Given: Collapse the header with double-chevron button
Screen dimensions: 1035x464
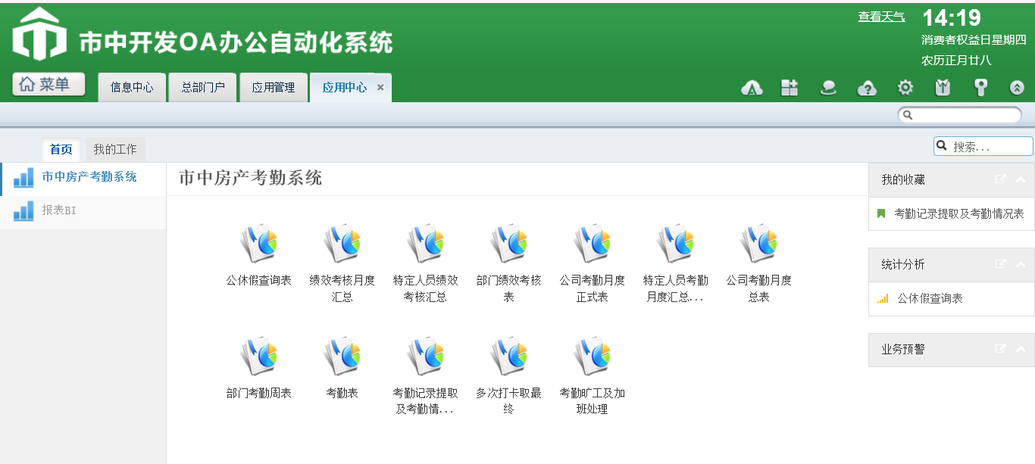Looking at the screenshot, I should (x=1017, y=88).
